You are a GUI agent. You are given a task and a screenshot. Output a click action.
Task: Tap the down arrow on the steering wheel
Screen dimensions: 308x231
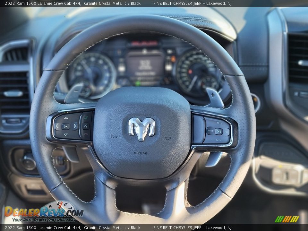coord(65,135)
